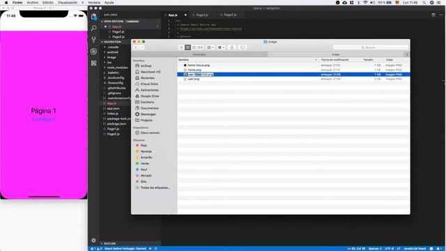446x251 pixels.
Task: Open the Debug icon in VS Code activity bar
Action: point(94,51)
